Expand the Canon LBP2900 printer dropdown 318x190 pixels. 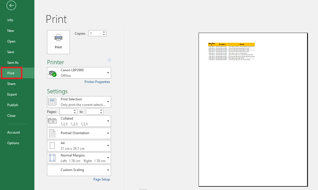click(x=108, y=73)
